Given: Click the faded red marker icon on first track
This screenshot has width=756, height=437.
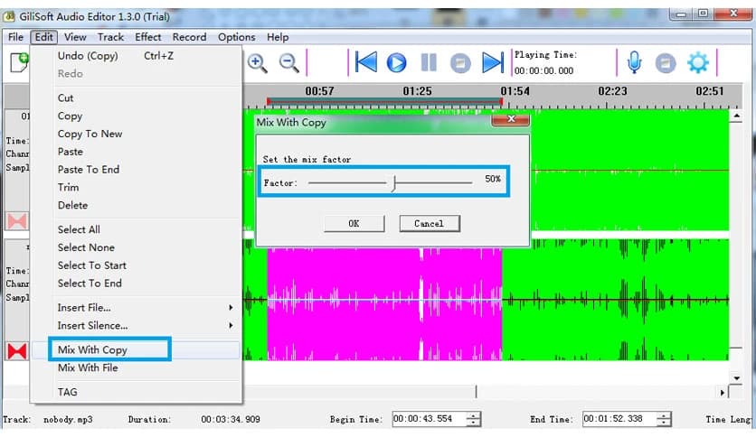Looking at the screenshot, I should coord(17,221).
